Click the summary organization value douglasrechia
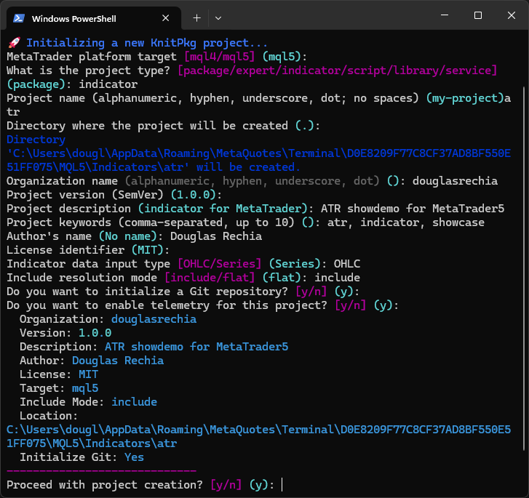The height and width of the screenshot is (498, 529). (x=154, y=319)
